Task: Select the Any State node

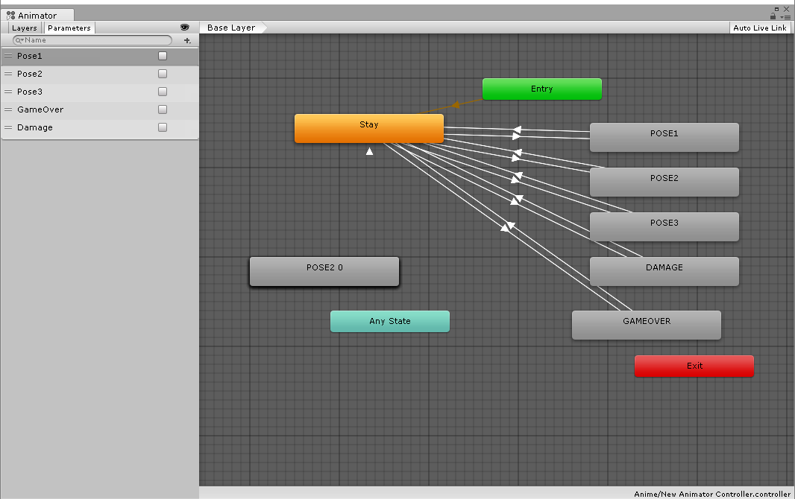Action: pos(389,321)
